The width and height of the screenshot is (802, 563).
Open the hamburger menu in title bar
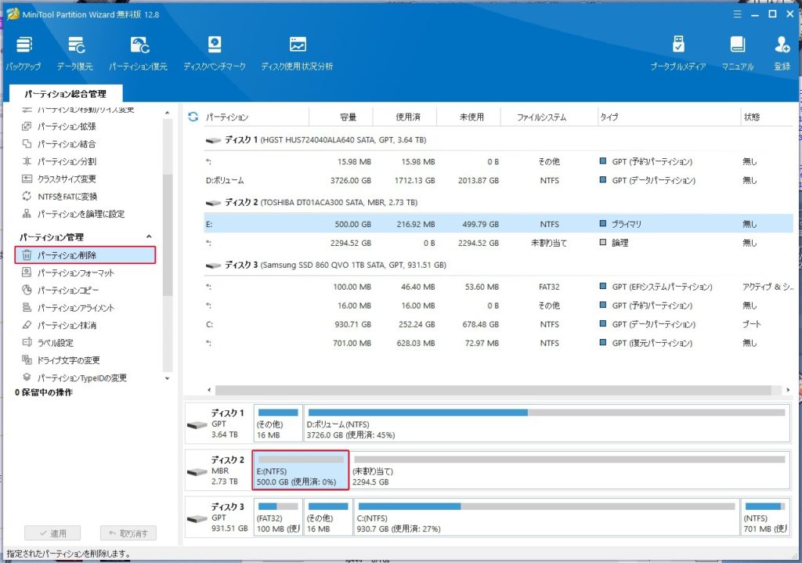(x=736, y=14)
